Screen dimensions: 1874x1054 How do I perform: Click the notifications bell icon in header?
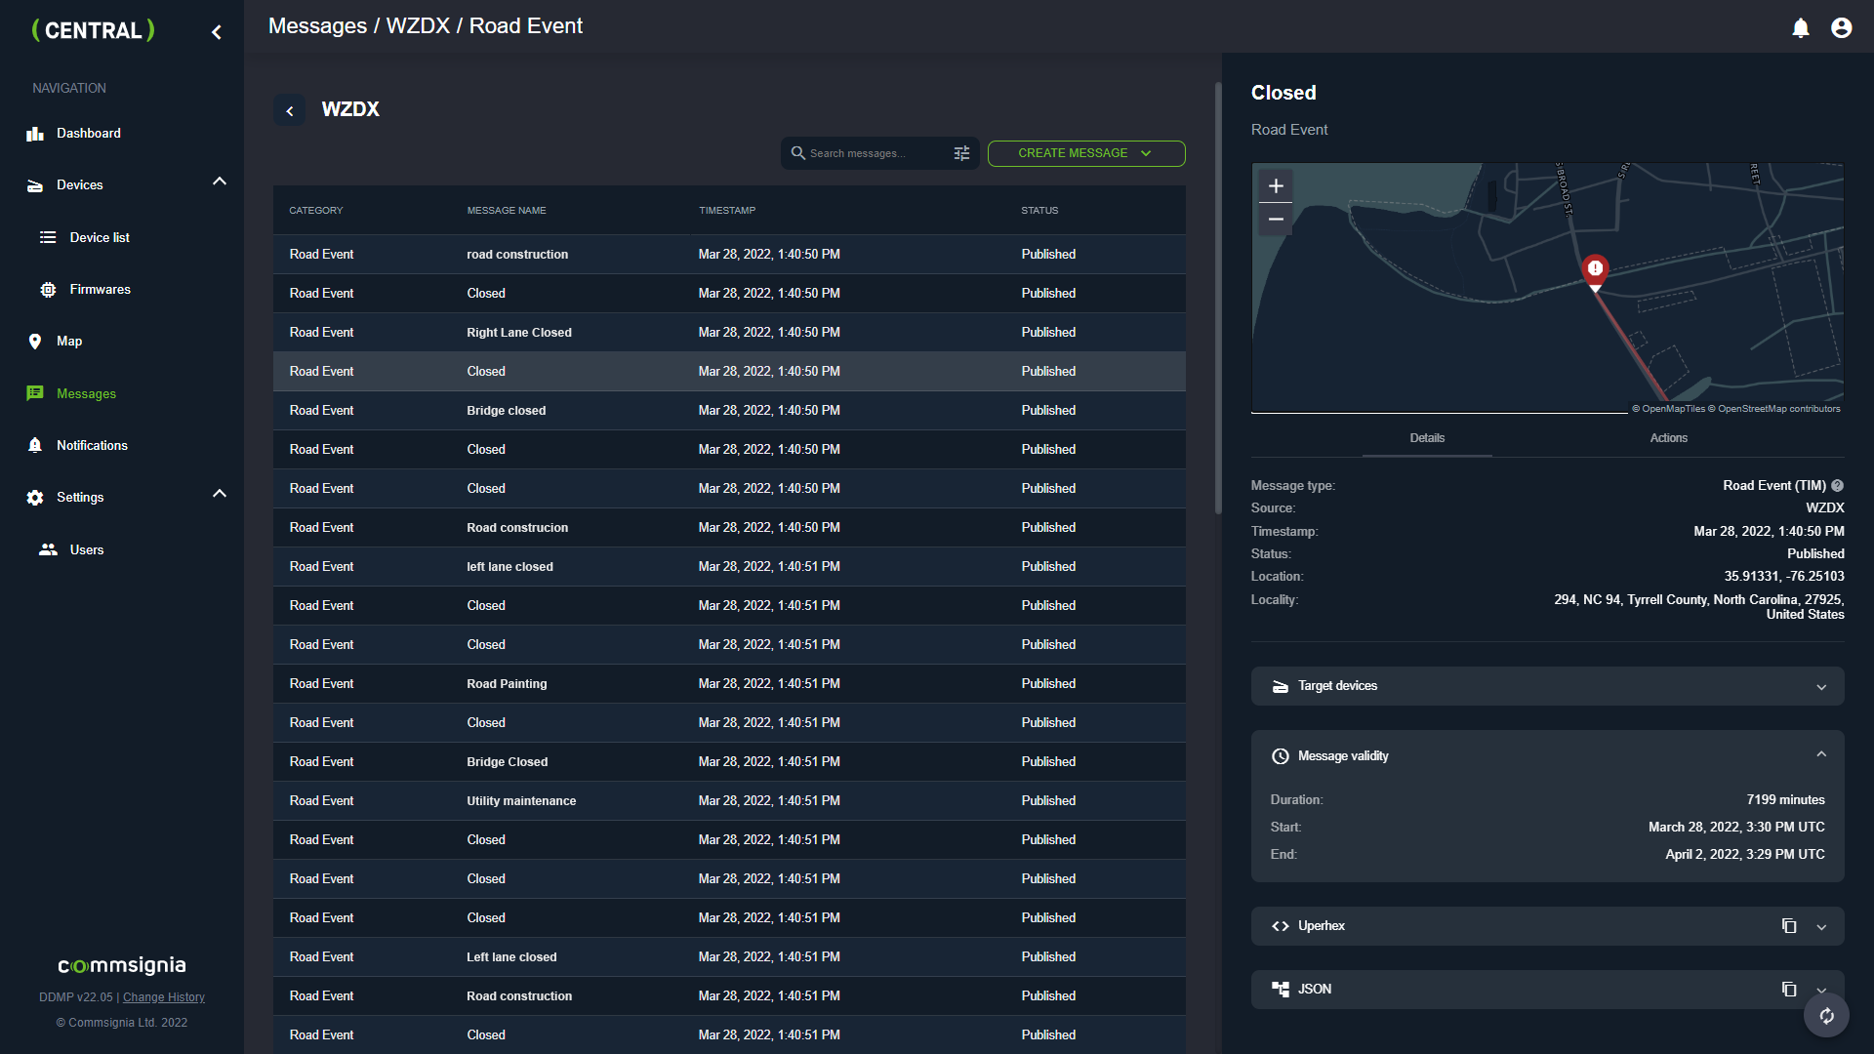pyautogui.click(x=1801, y=28)
